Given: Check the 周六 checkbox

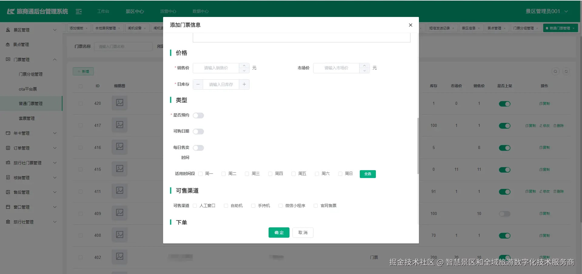Looking at the screenshot, I should [x=317, y=174].
